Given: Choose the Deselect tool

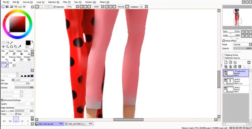Looking at the screenshot, I should point(27,59).
